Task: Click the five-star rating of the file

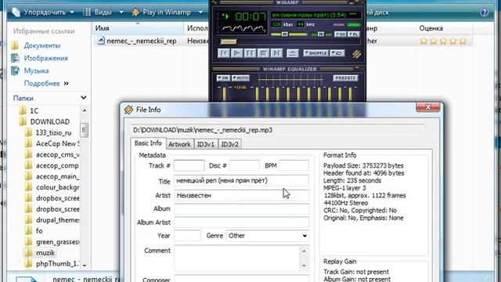Action: coord(443,41)
